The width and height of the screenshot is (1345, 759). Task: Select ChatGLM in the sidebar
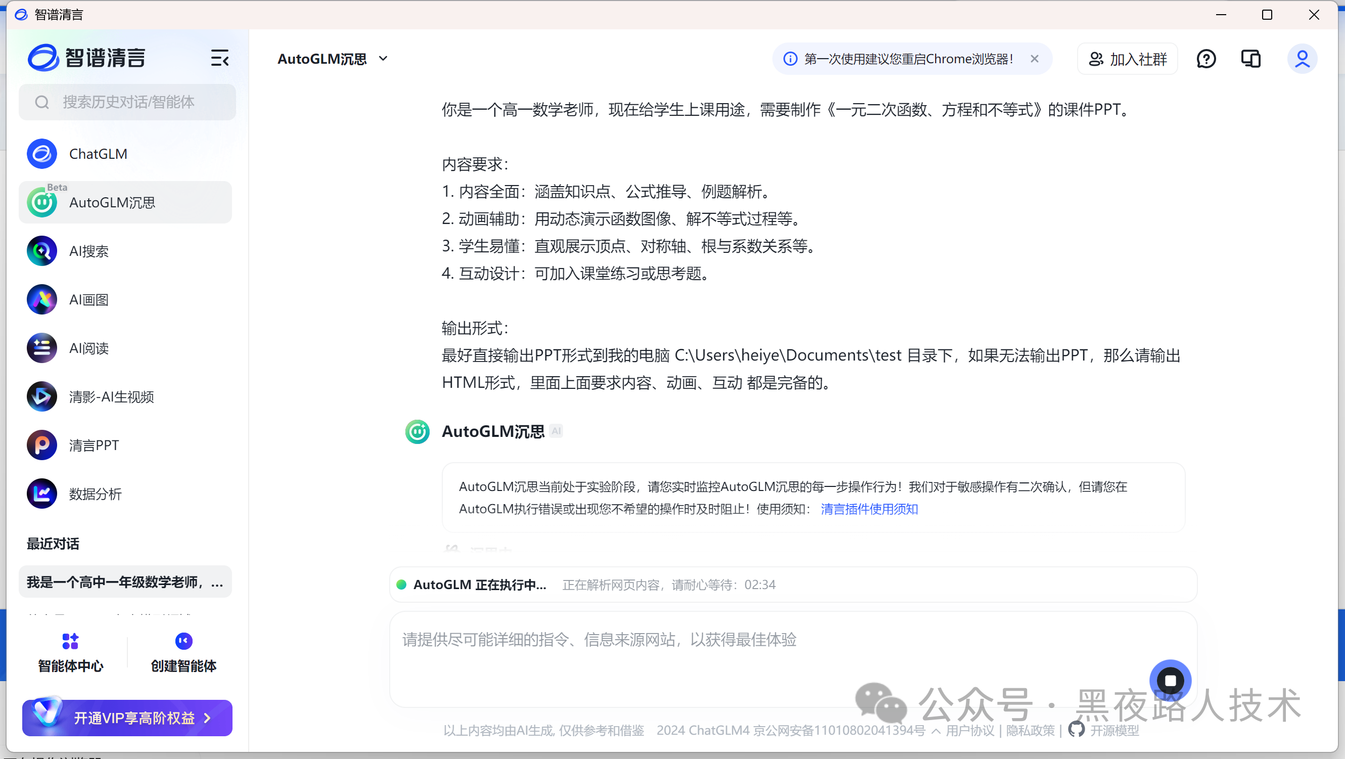coord(98,154)
